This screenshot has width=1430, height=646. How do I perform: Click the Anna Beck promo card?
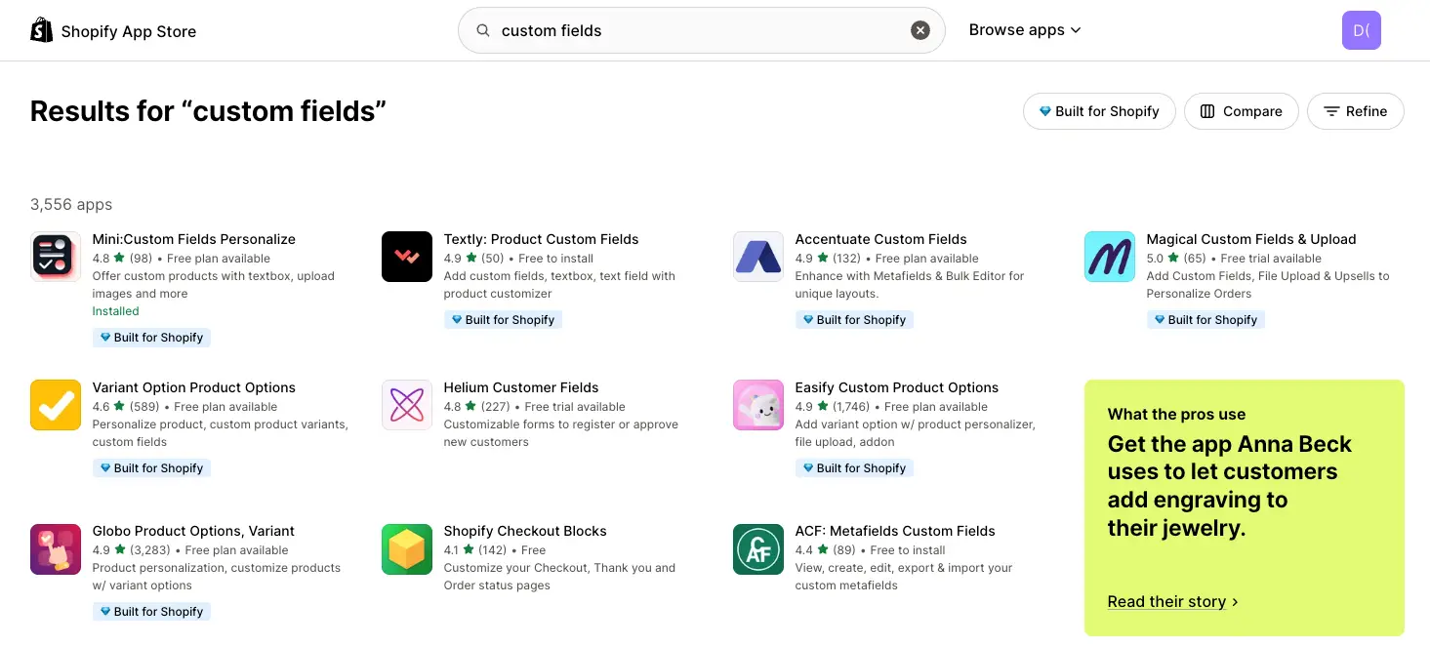click(1244, 488)
